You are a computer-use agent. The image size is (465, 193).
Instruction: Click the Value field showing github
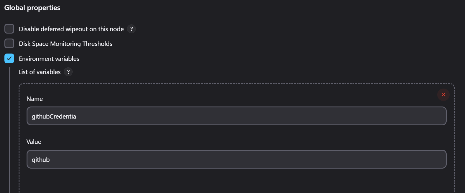tap(236, 159)
